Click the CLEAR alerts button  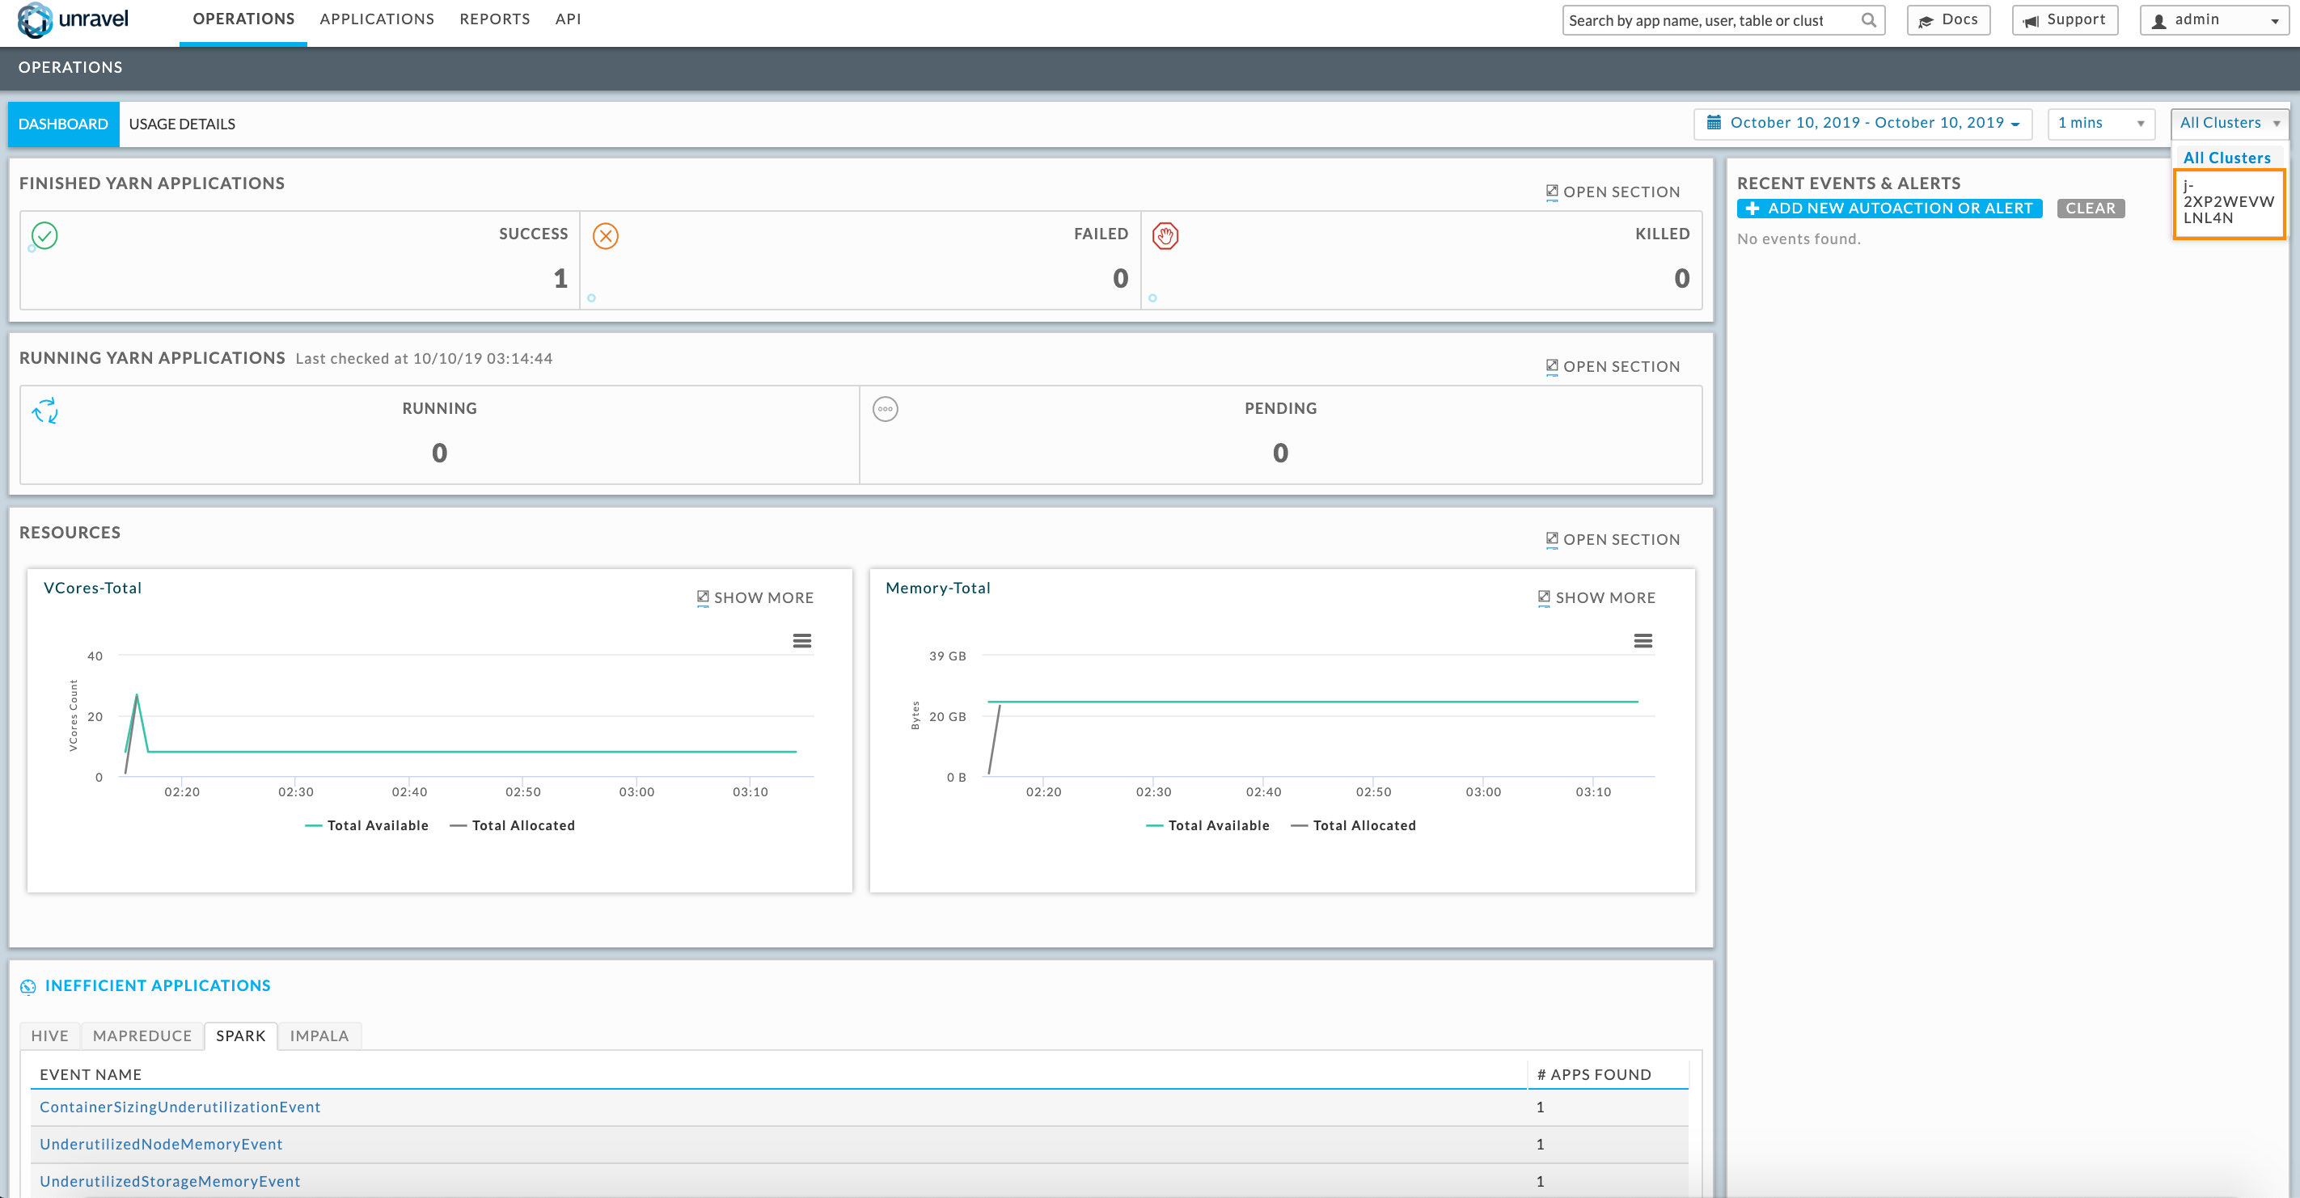coord(2090,209)
